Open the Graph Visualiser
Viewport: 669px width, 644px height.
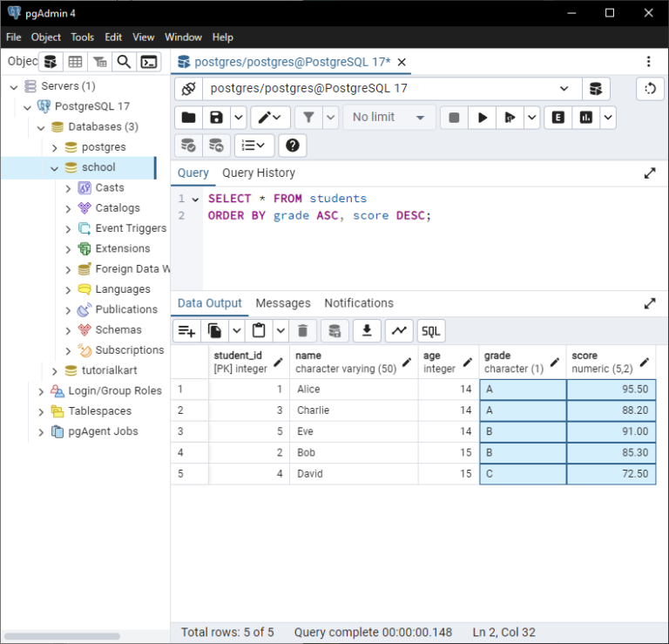pos(399,331)
